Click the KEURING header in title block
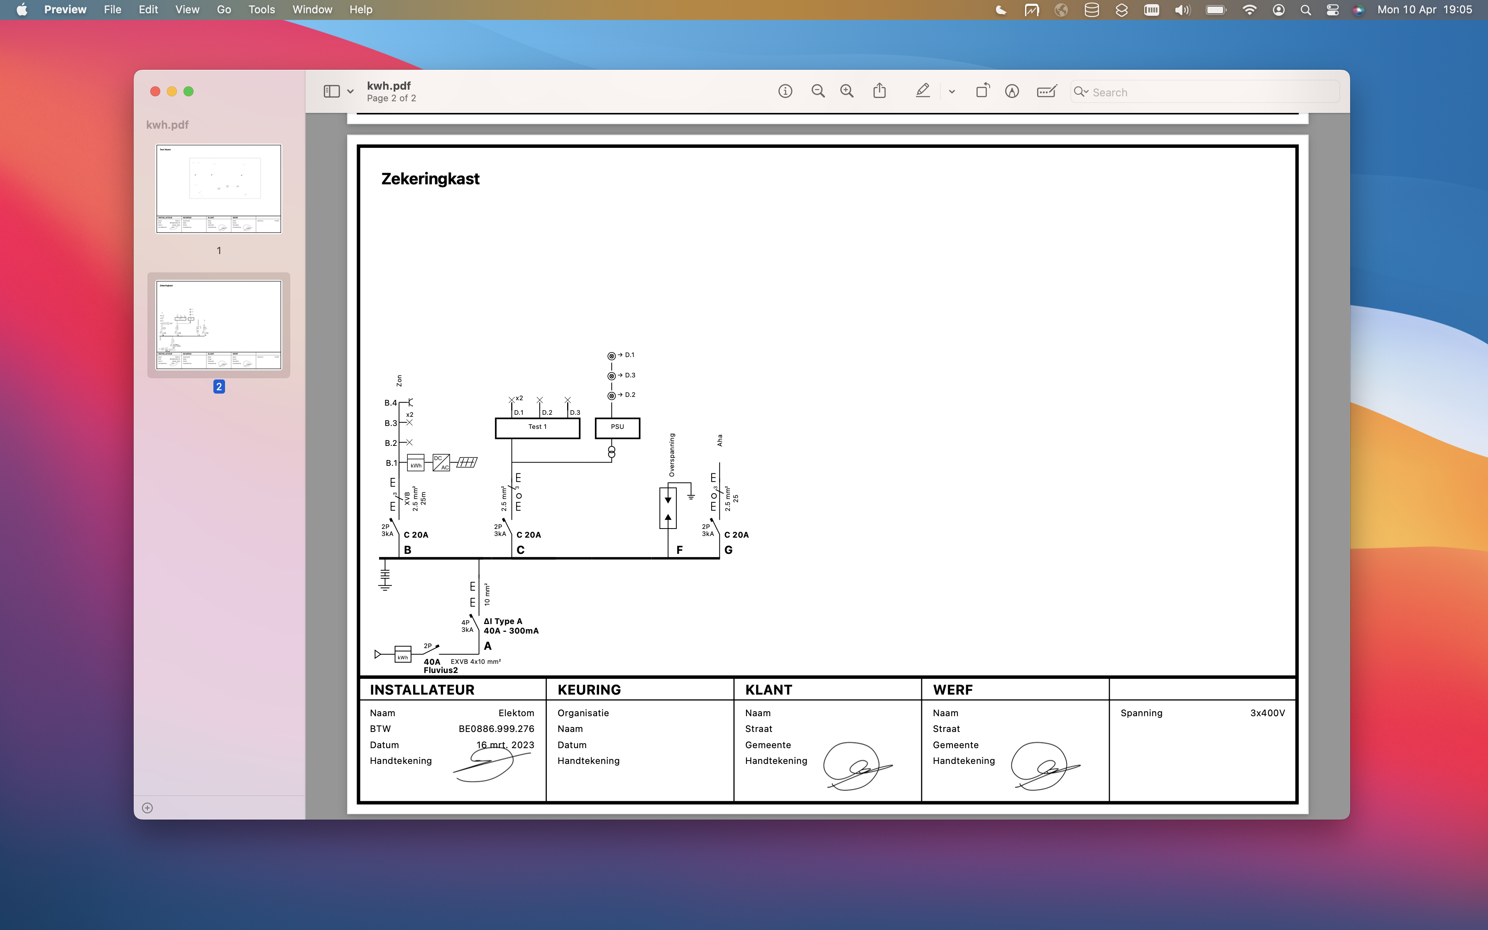 point(589,690)
